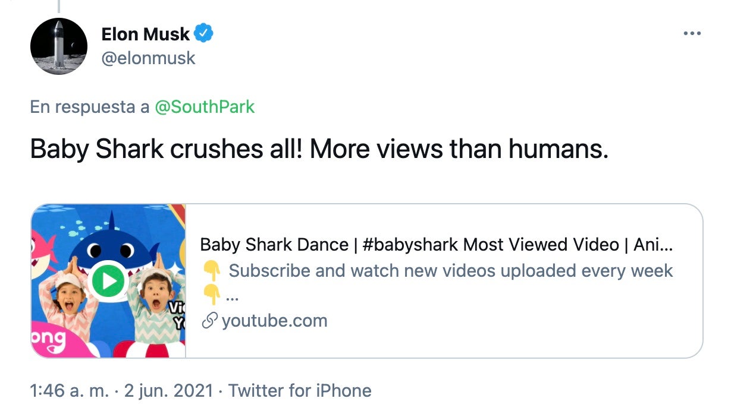The width and height of the screenshot is (731, 411).
Task: Click the youtube.com domain link
Action: click(x=274, y=321)
